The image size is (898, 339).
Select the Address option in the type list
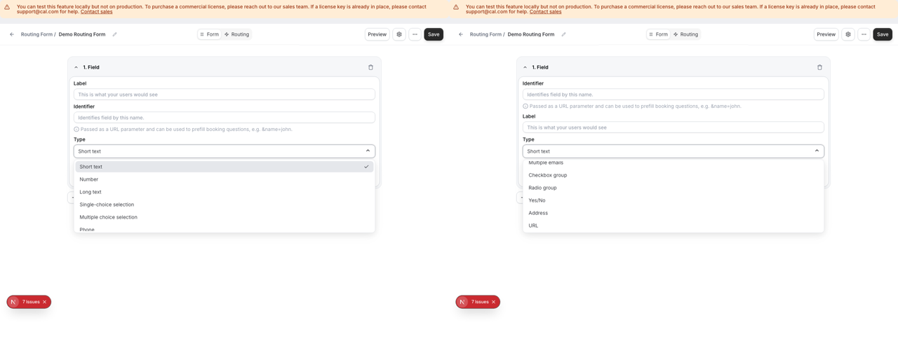click(x=538, y=213)
